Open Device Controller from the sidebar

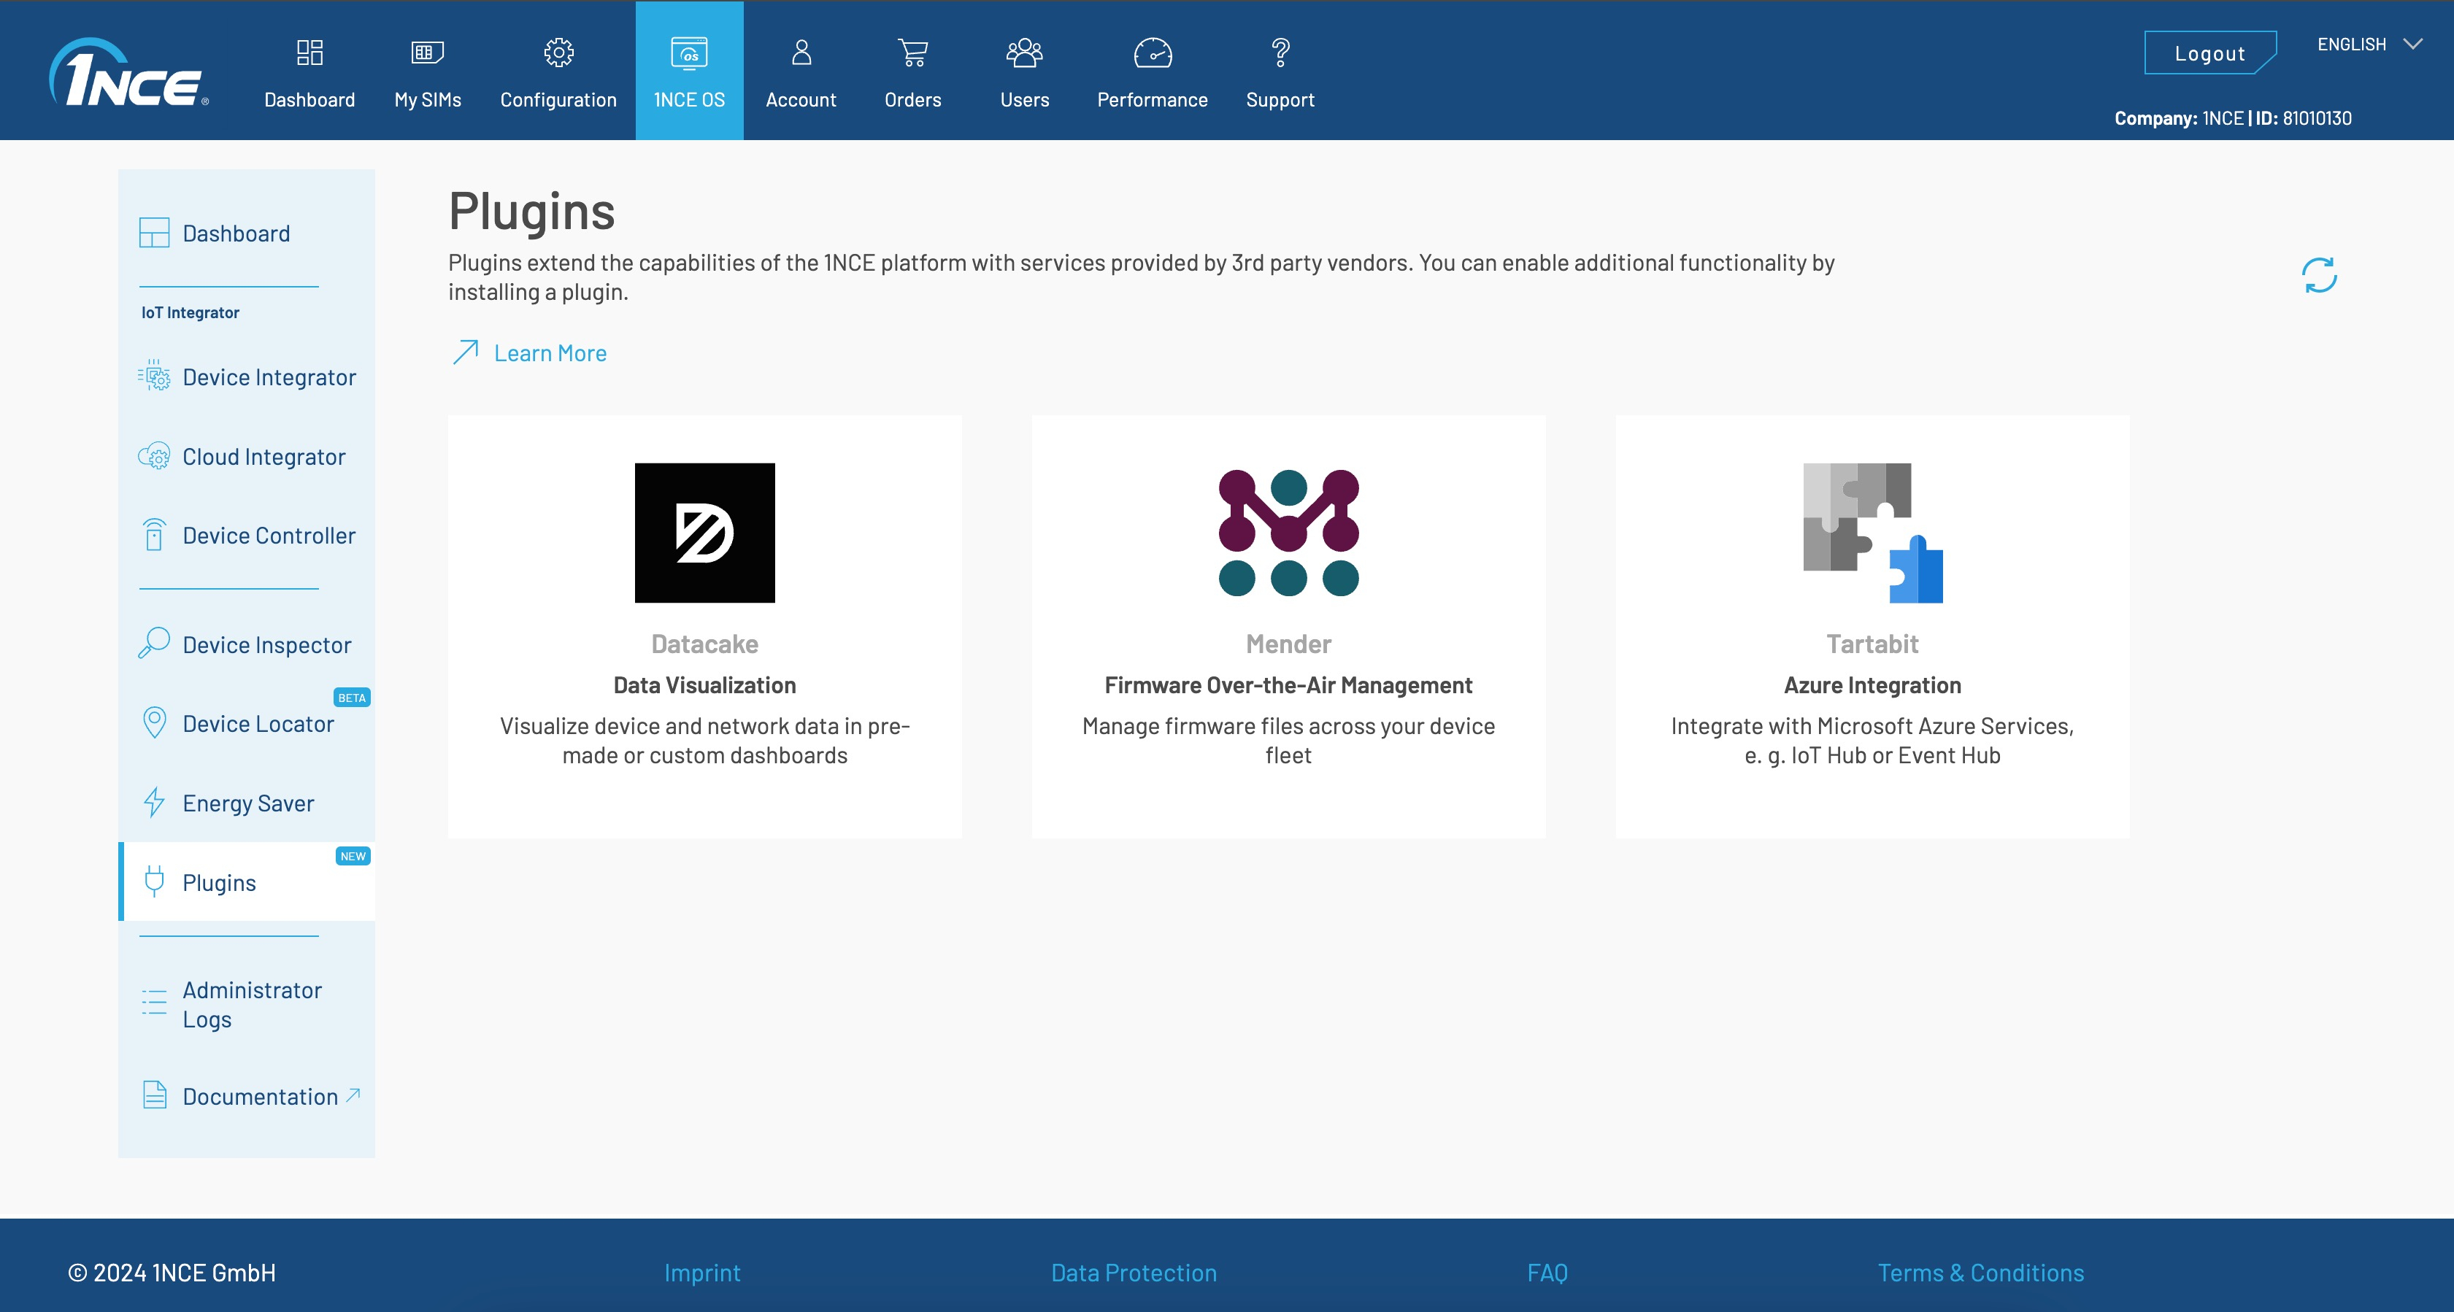(268, 535)
